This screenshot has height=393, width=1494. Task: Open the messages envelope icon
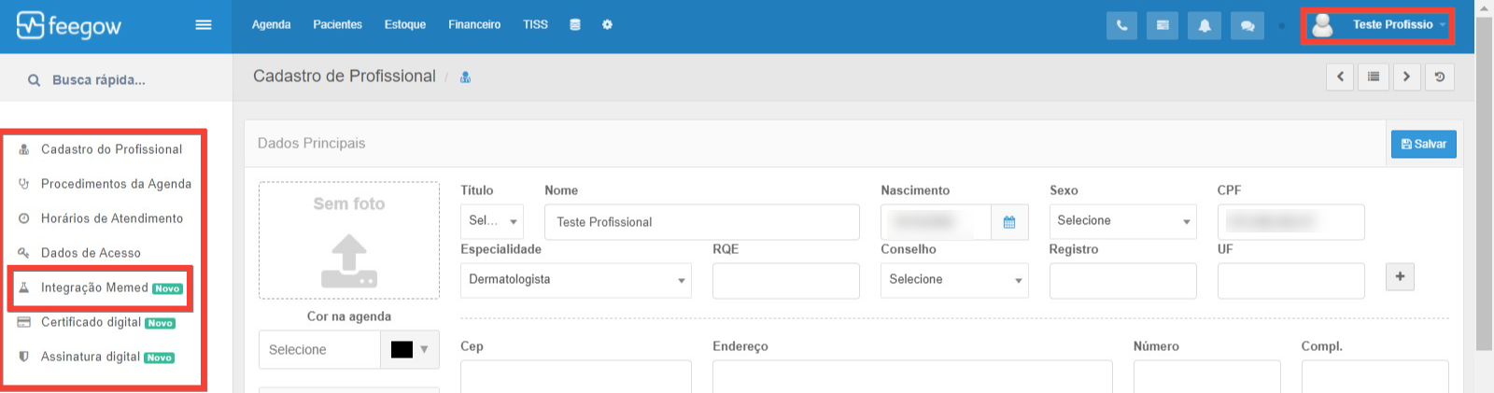pos(1163,25)
